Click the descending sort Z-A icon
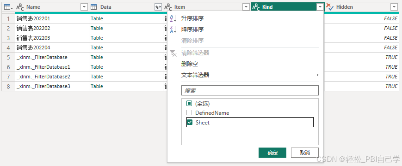The image size is (402, 166). [173, 30]
